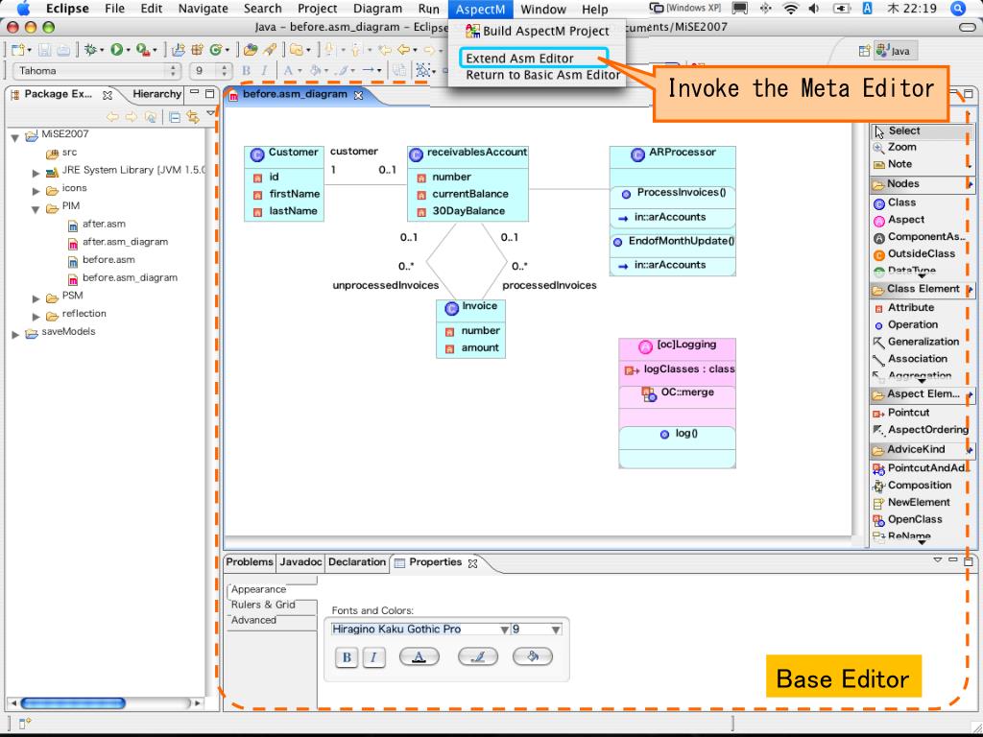Click fill color bucket in Properties
This screenshot has height=737, width=983.
(x=532, y=656)
